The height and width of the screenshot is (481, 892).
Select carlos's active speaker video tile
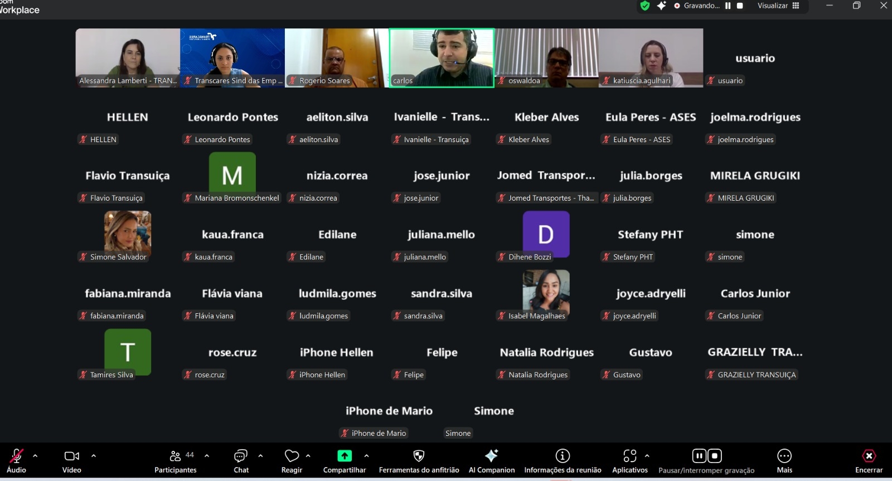point(442,58)
